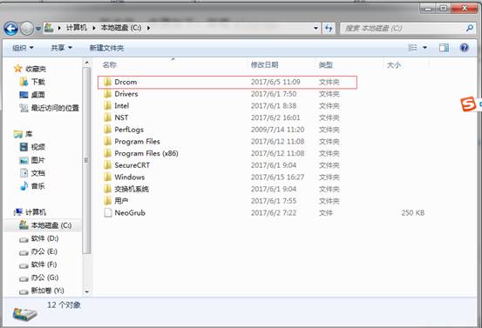482x328 pixels.
Task: Open the 共享 menu
Action: point(61,48)
